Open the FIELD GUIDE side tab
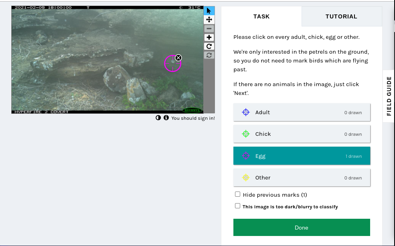Image resolution: width=395 pixels, height=246 pixels. tap(389, 96)
